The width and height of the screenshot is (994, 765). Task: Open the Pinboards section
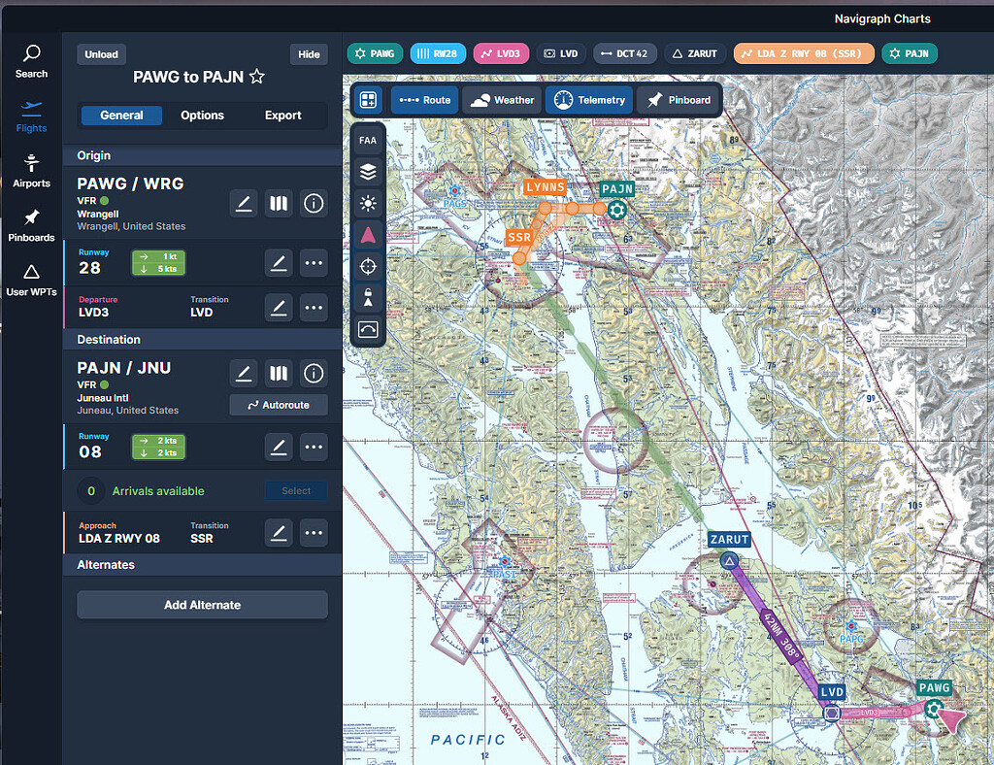31,225
